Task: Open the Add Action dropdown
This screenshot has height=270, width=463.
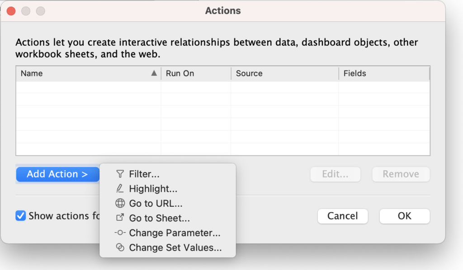Action: click(x=57, y=174)
